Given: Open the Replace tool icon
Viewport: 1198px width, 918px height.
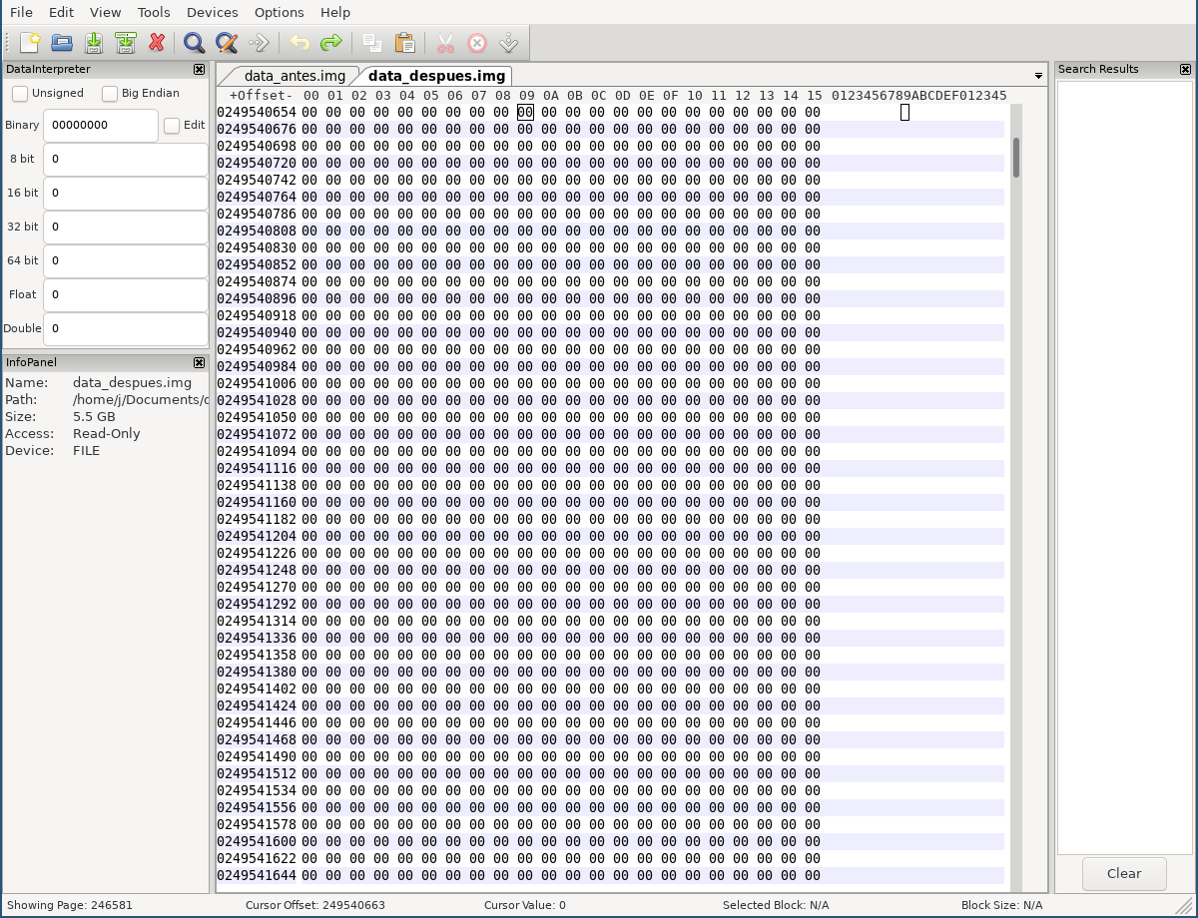Looking at the screenshot, I should tap(227, 43).
